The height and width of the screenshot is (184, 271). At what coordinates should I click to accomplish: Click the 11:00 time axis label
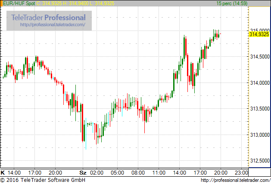[x=159, y=173]
